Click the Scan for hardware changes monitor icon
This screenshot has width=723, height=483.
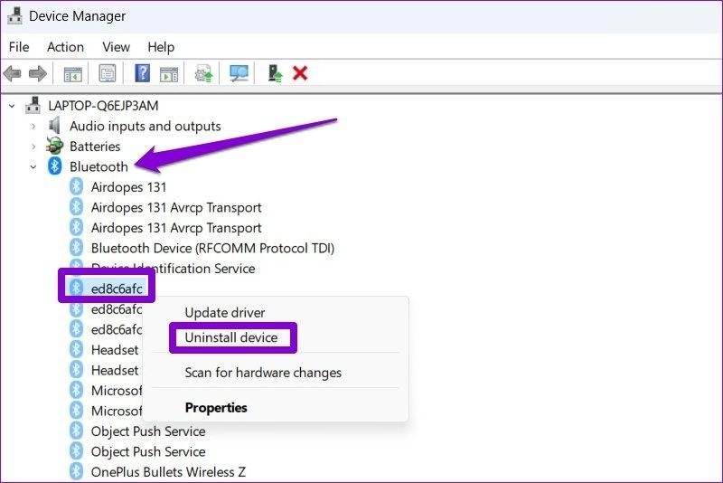pos(239,73)
